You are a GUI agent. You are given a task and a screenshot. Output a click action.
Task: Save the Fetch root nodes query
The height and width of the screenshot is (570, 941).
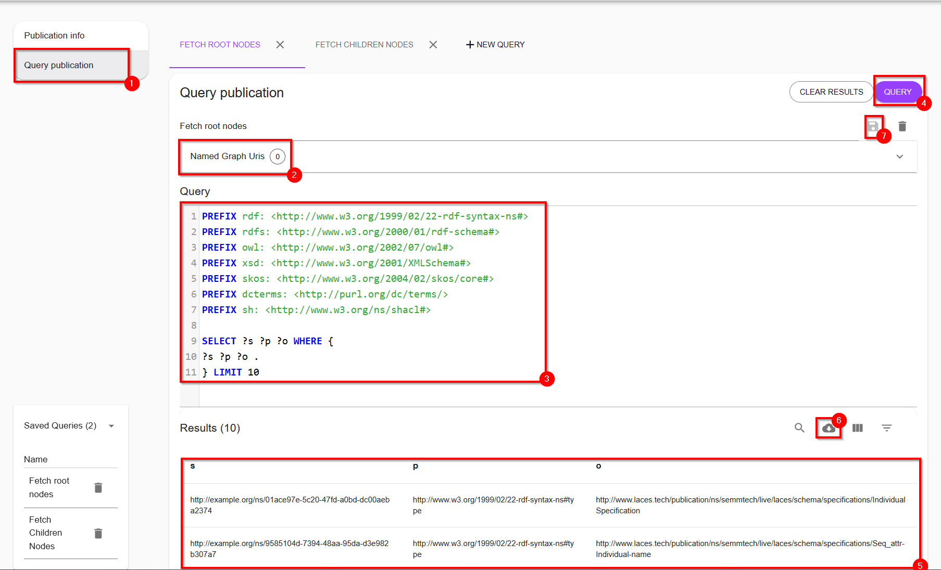[x=874, y=126]
